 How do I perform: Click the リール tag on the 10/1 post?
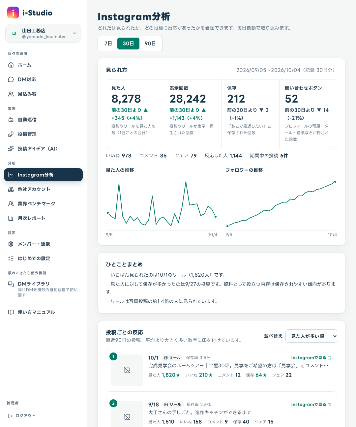[x=172, y=358]
